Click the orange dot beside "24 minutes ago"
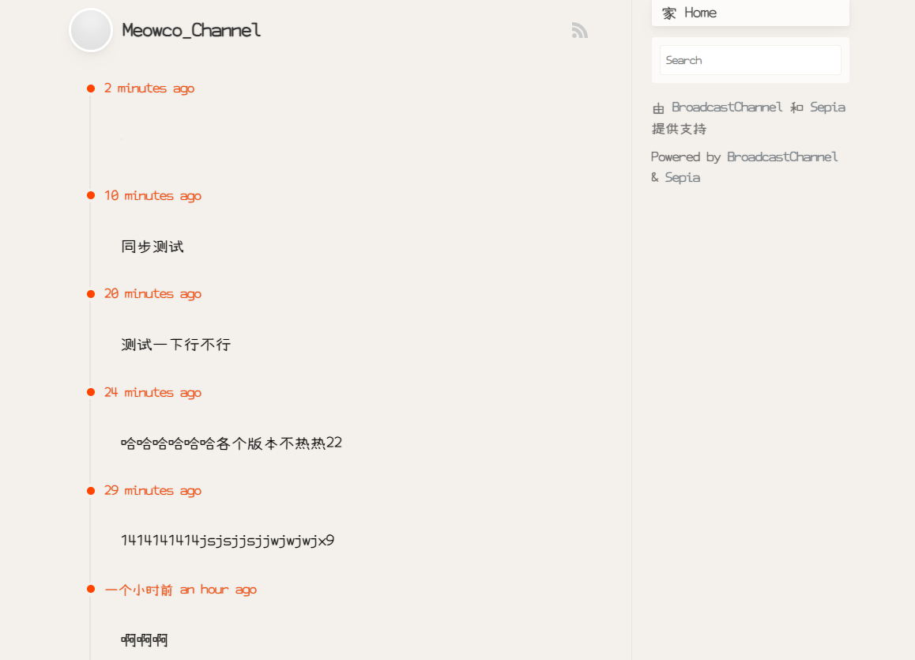The height and width of the screenshot is (660, 915). (91, 393)
